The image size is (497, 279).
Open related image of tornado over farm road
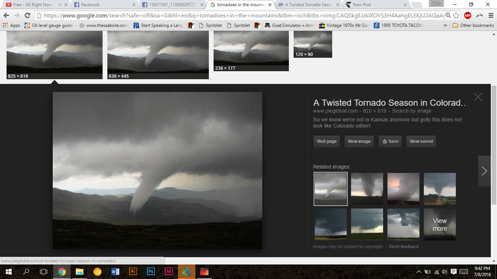pos(440,189)
